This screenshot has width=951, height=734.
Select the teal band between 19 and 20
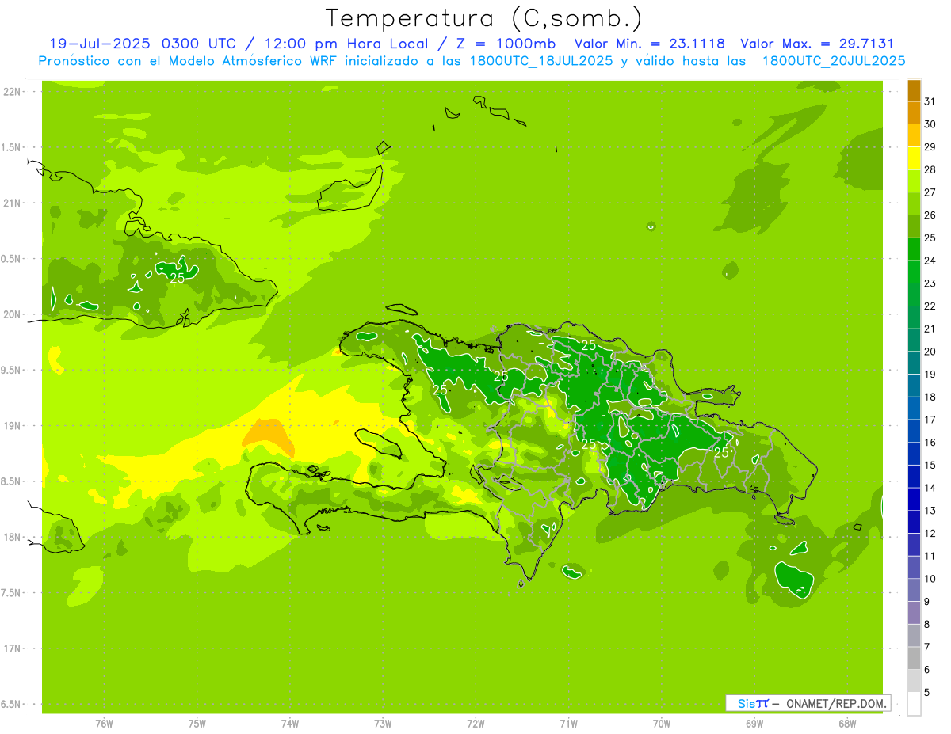click(914, 363)
